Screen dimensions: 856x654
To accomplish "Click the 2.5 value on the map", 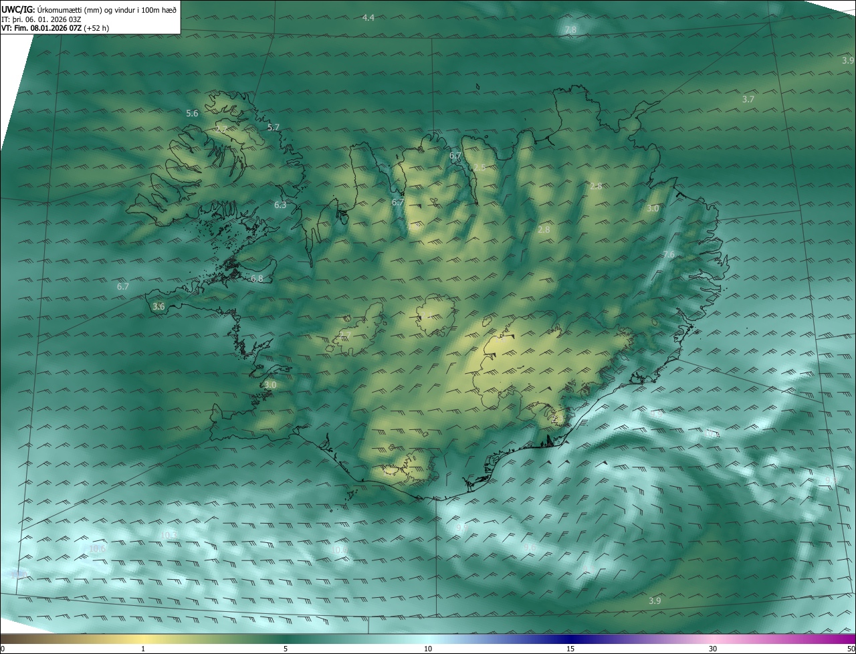I will (x=479, y=168).
